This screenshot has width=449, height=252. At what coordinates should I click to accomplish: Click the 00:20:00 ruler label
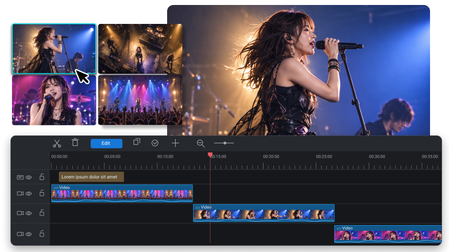coord(271,156)
